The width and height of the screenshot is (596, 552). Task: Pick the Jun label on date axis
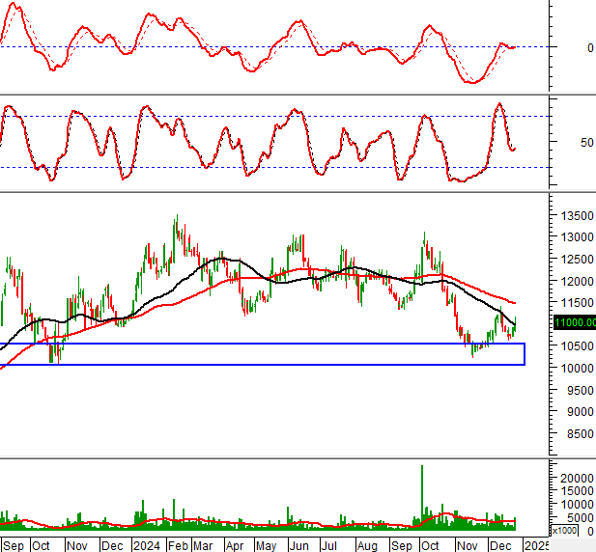pyautogui.click(x=298, y=544)
